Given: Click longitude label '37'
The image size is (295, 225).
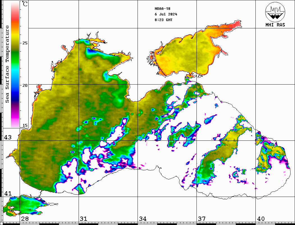Looking at the screenshot, I should coord(202,219).
